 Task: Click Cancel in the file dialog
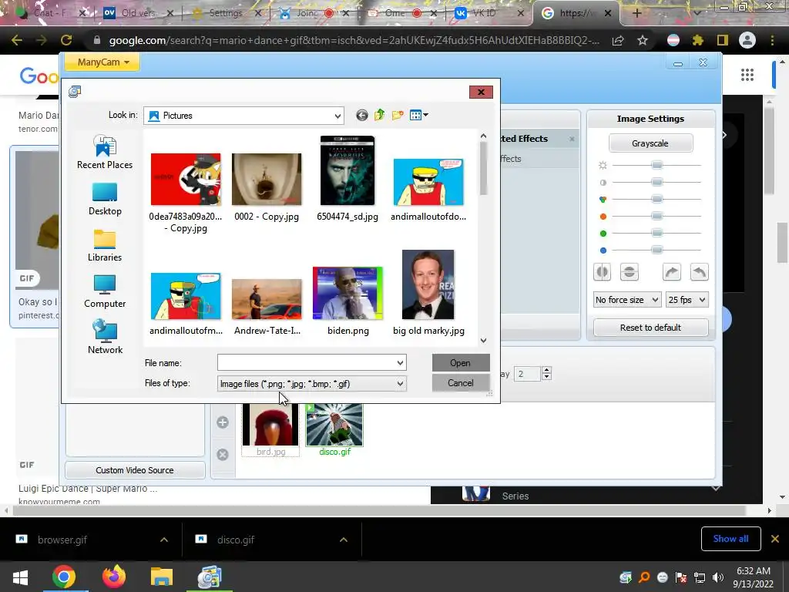point(461,383)
